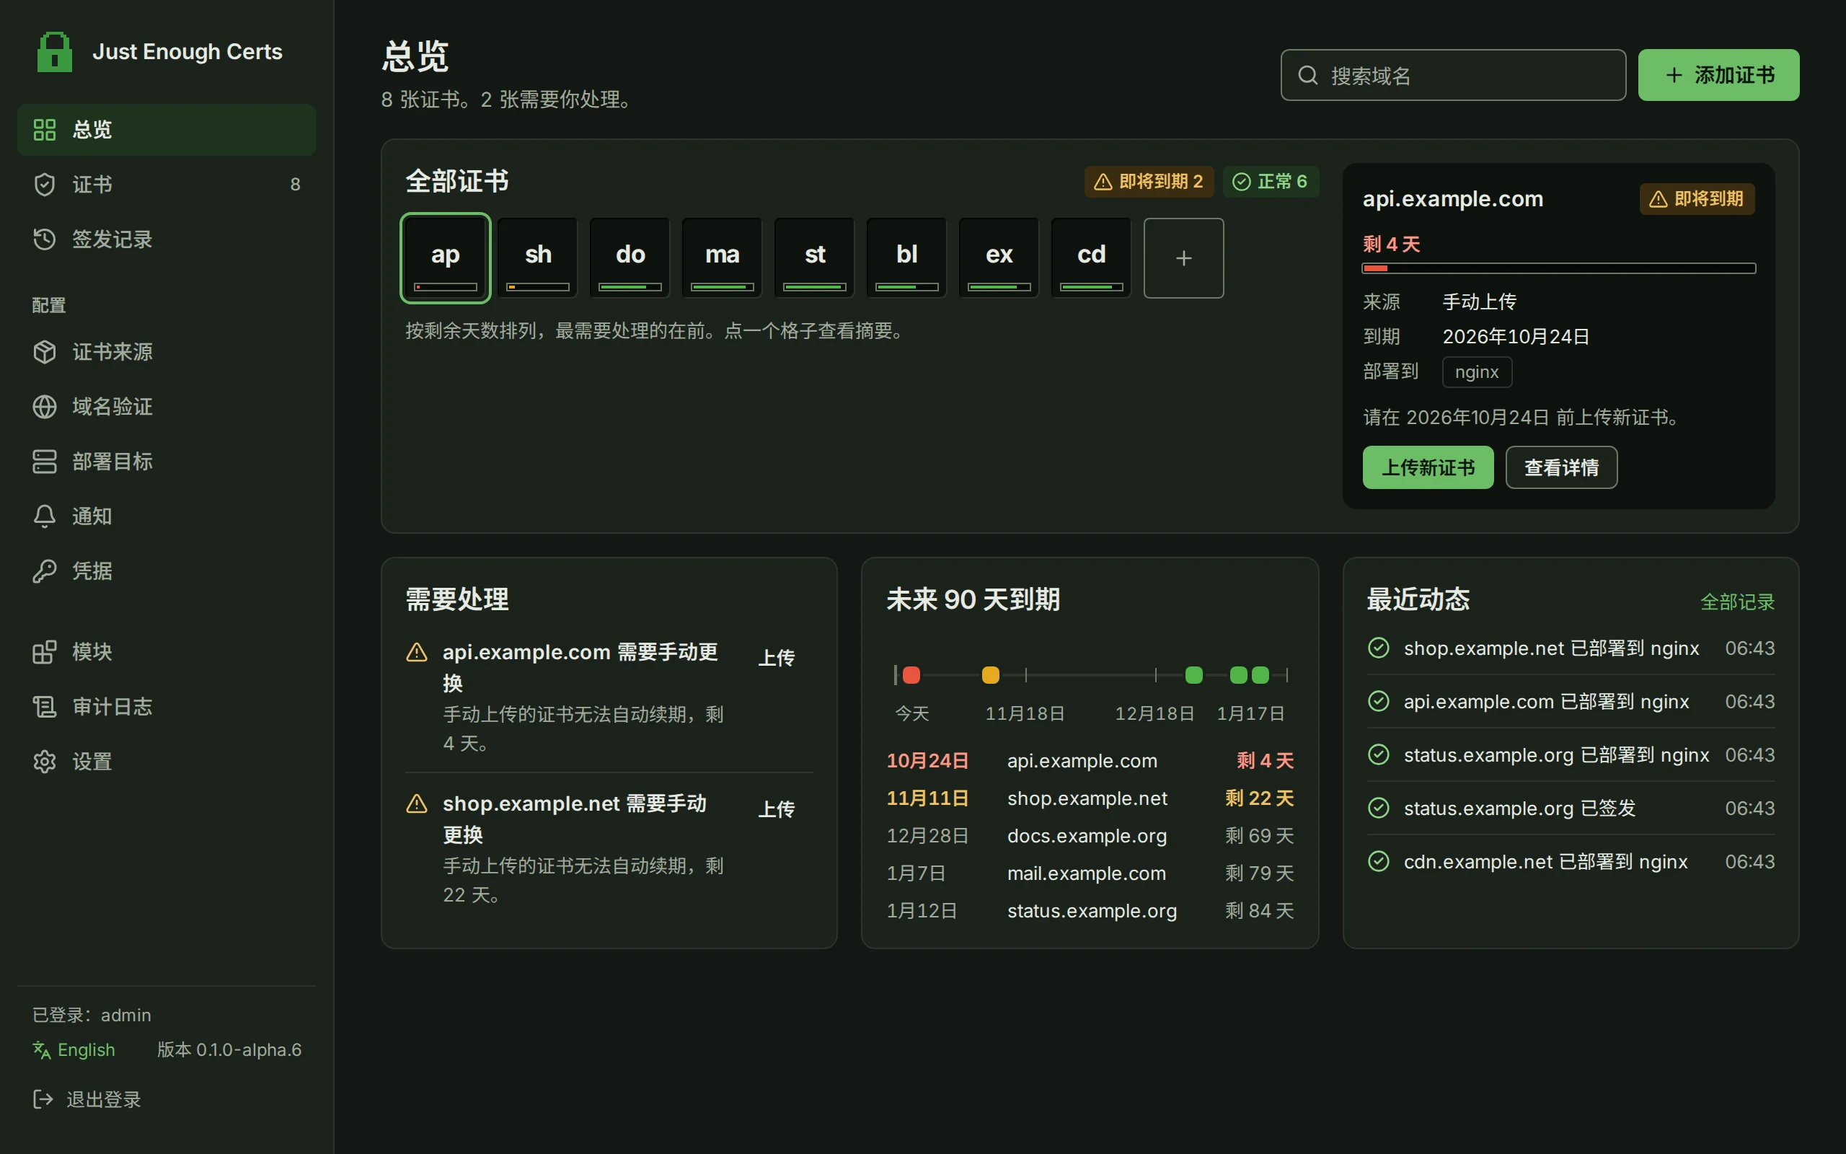1846x1154 pixels.
Task: Click 上传 for api.example.com
Action: (777, 658)
